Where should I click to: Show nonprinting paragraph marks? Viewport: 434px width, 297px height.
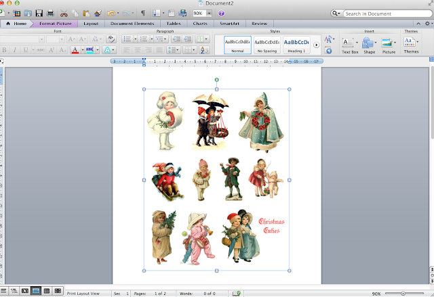coord(143,13)
